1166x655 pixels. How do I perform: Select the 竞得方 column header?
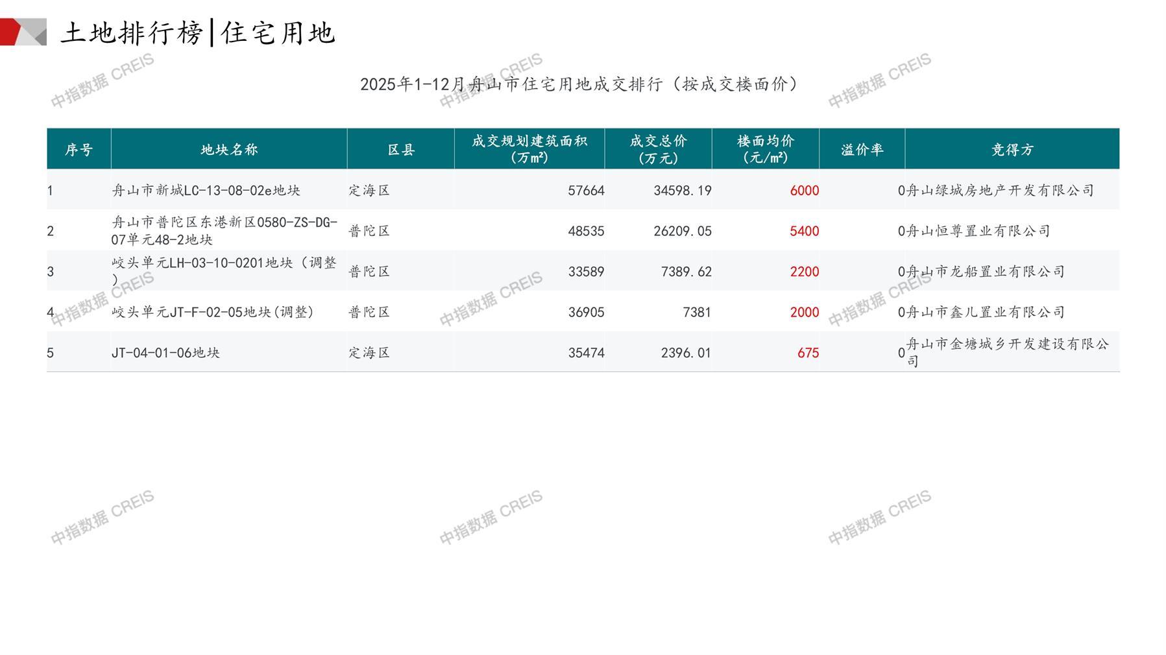(1012, 150)
